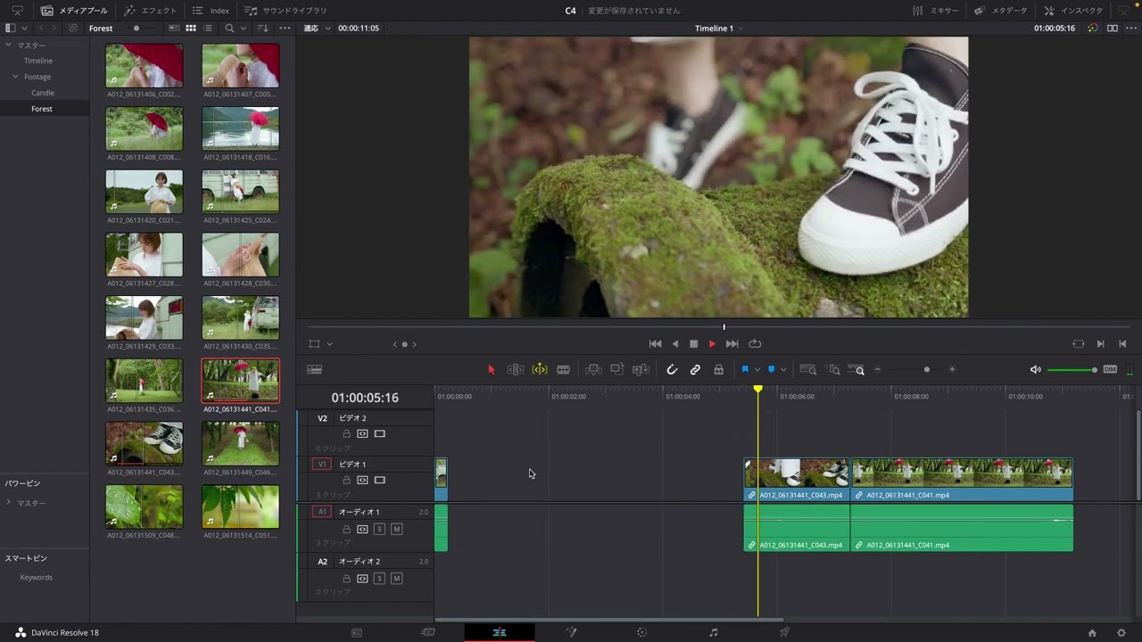Open the Index panel tab

point(211,11)
